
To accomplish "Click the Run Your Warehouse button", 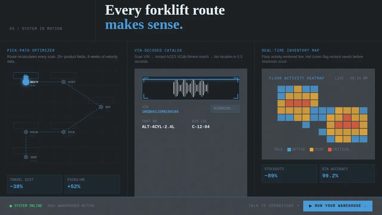I will click(338, 206).
